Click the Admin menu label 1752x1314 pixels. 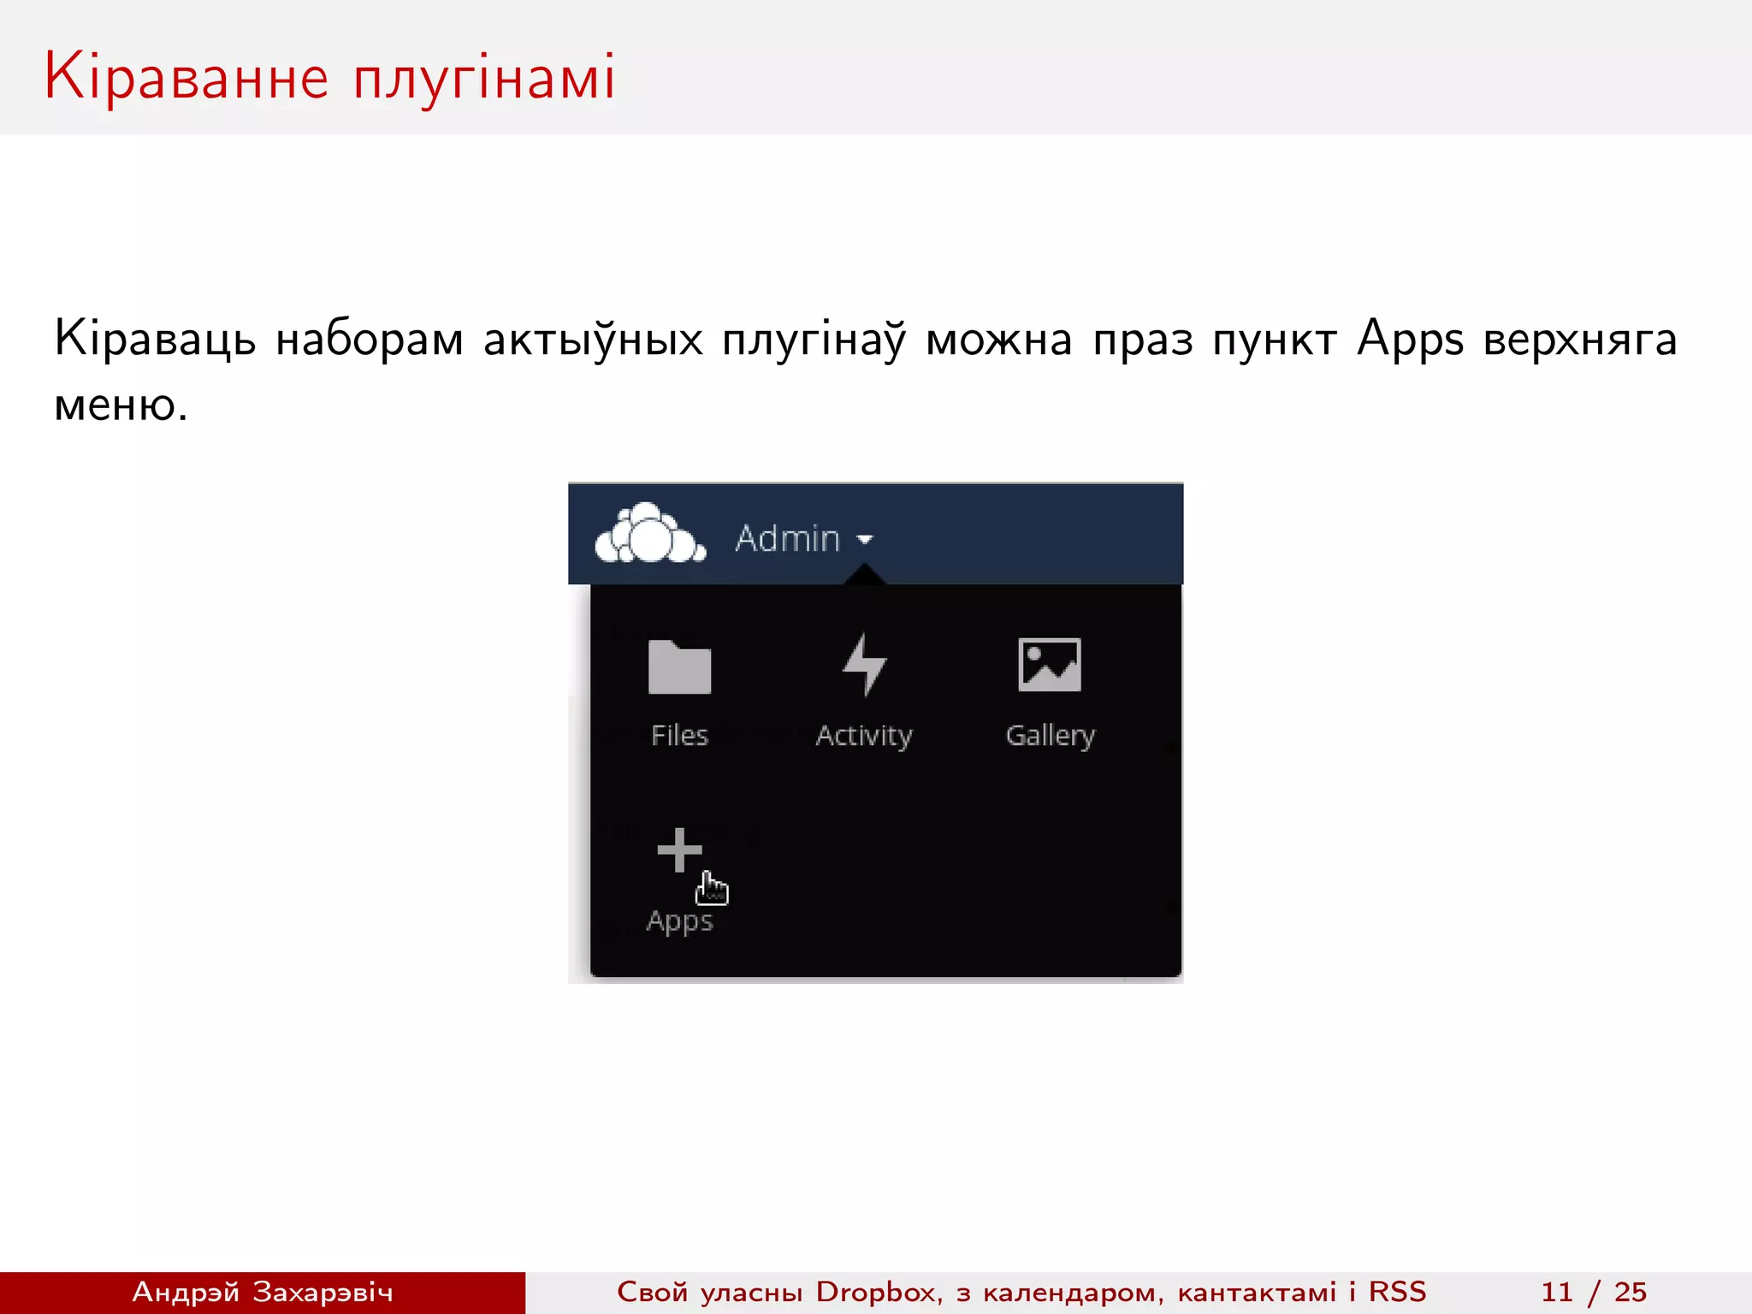coord(788,539)
